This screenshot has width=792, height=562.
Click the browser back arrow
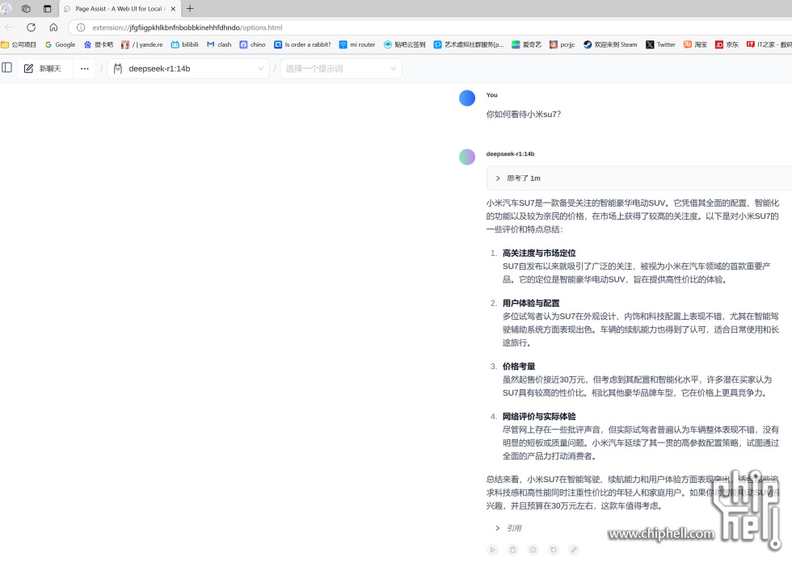tap(9, 27)
